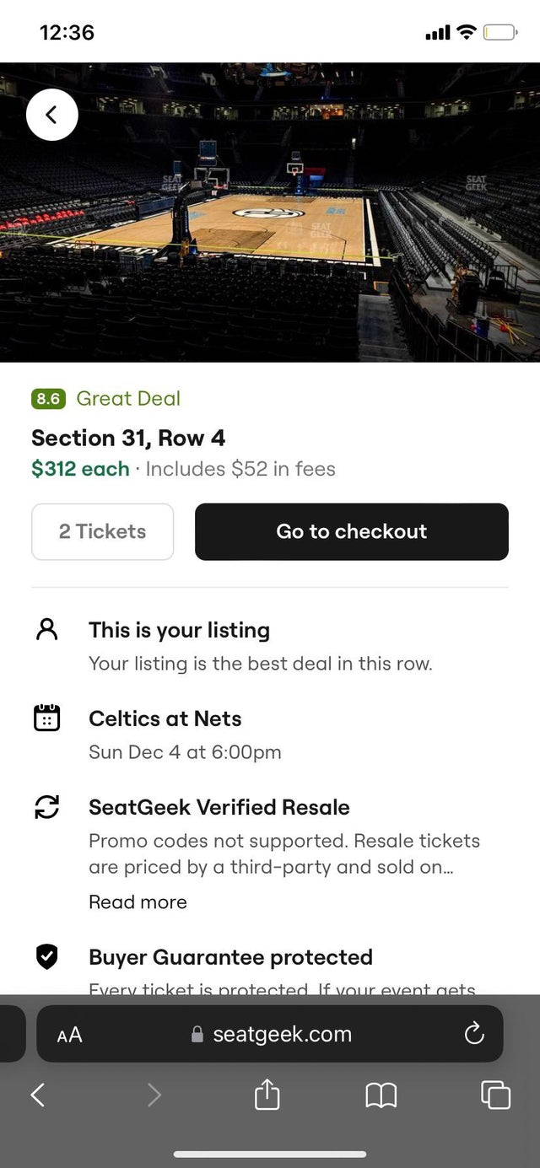540x1168 pixels.
Task: Open Safari bookmarks book icon
Action: point(381,1095)
